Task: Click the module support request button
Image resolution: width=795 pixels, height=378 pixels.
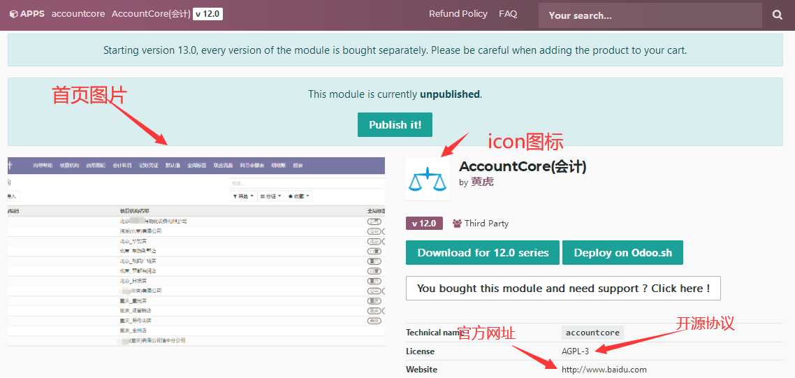Action: pyautogui.click(x=563, y=288)
